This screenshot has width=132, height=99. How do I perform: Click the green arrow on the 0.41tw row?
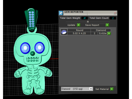pos(109,33)
